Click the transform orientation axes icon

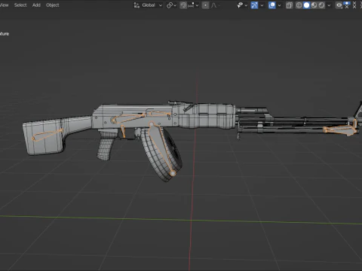pos(137,5)
